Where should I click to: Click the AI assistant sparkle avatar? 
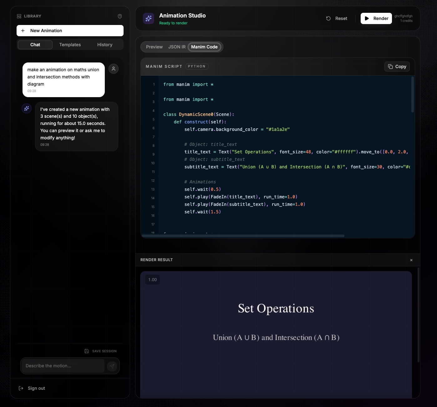[27, 108]
